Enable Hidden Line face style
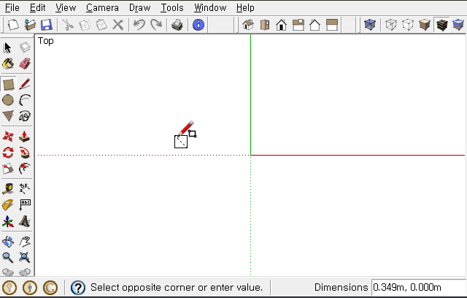The width and height of the screenshot is (467, 298). 408,25
